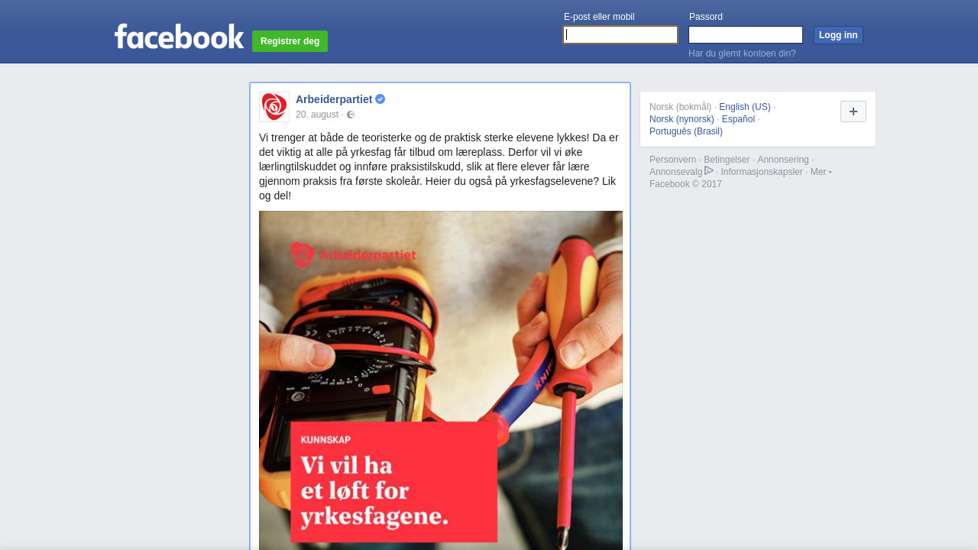Click the Facebook logo
Screen dimensions: 978x550
point(179,36)
